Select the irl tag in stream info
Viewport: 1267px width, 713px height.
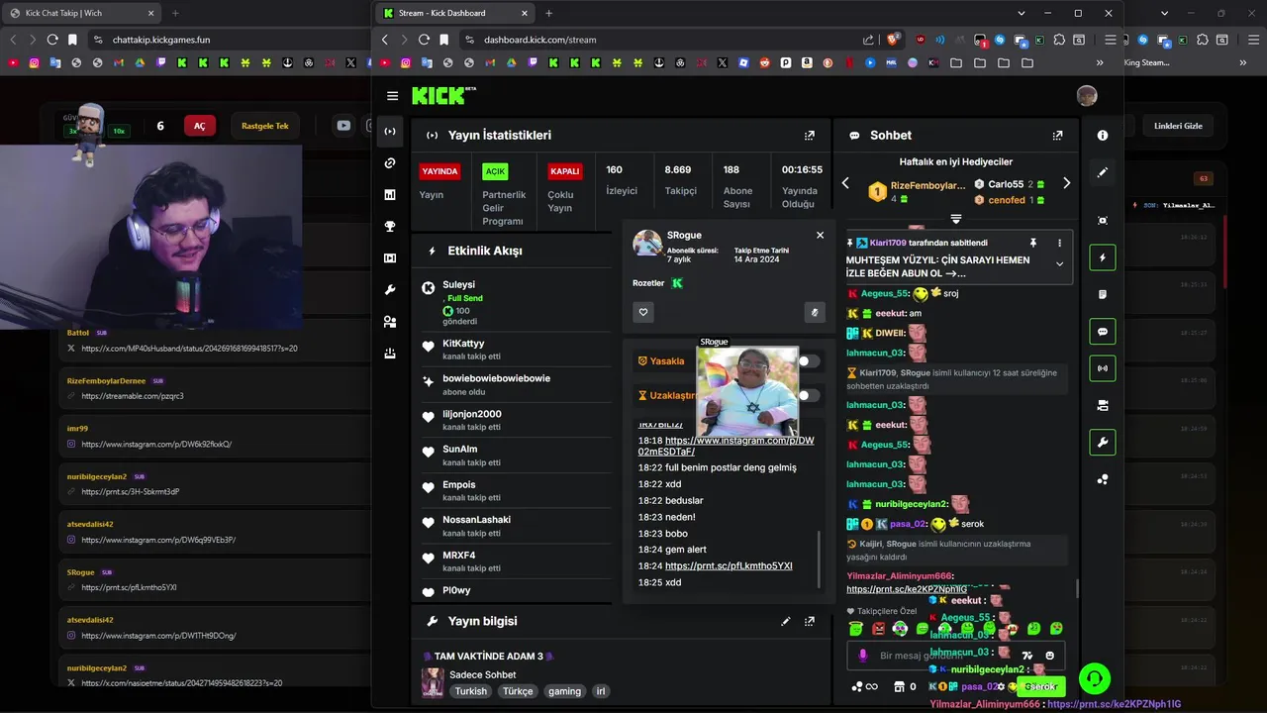[600, 691]
